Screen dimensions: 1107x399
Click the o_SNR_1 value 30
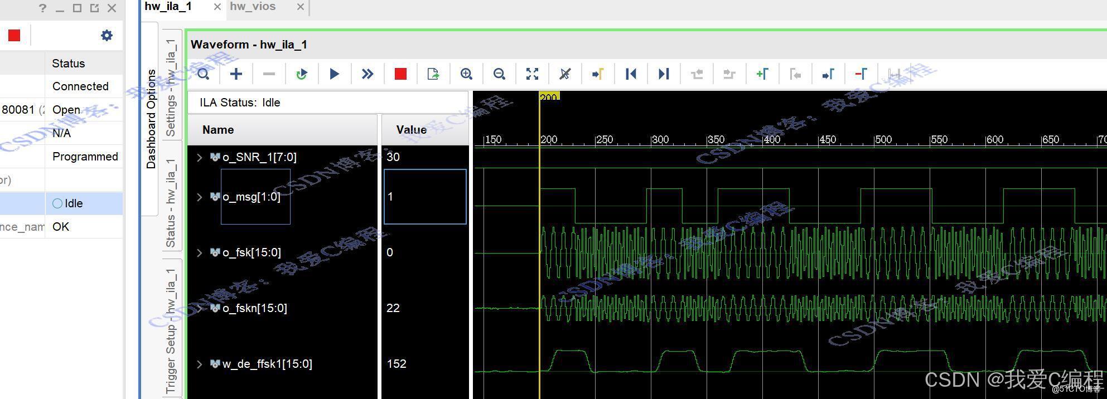[393, 157]
